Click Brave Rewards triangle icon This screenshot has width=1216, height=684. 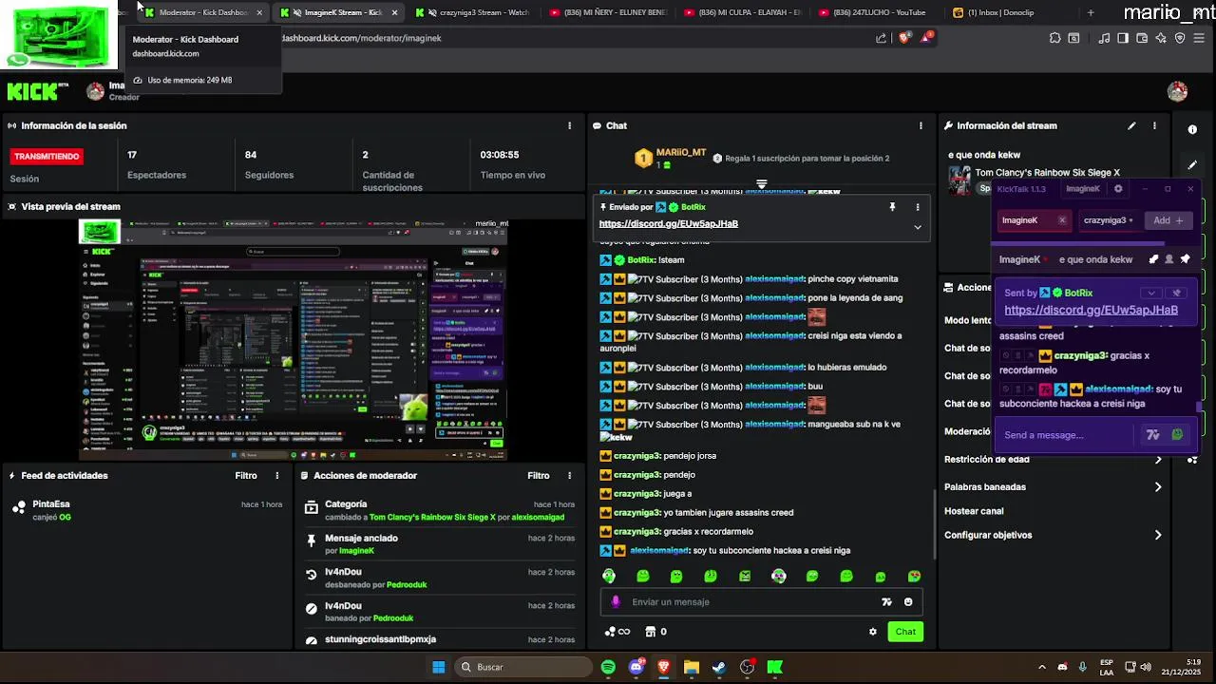click(x=925, y=38)
